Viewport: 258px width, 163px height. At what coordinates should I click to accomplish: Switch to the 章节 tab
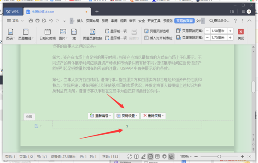click(x=132, y=21)
